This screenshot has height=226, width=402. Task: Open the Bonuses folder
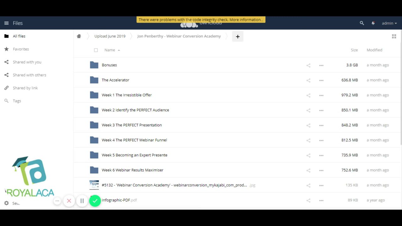pyautogui.click(x=109, y=65)
